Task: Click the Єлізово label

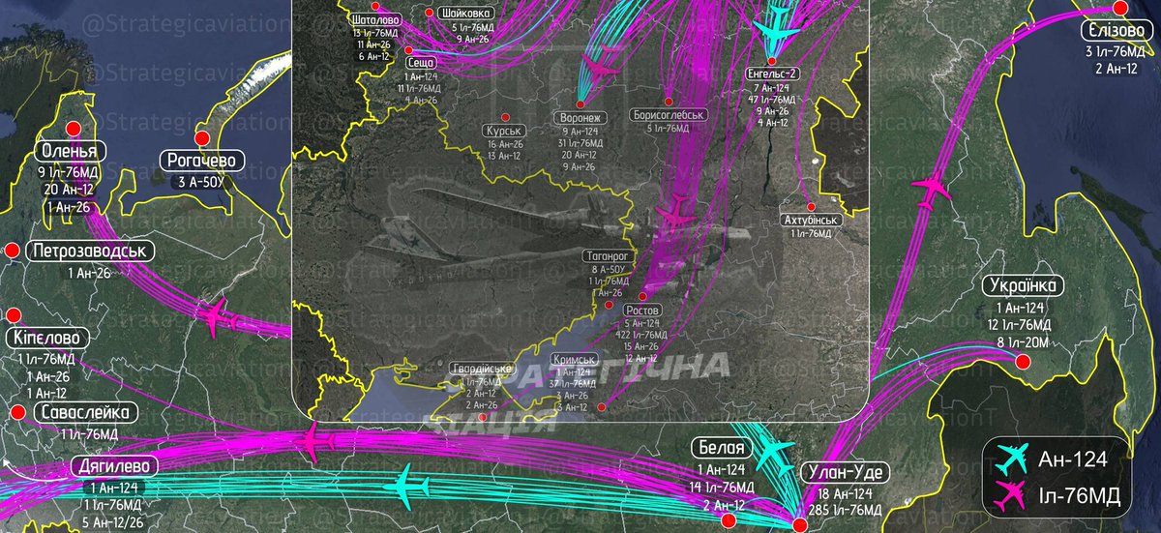Action: tap(1116, 31)
